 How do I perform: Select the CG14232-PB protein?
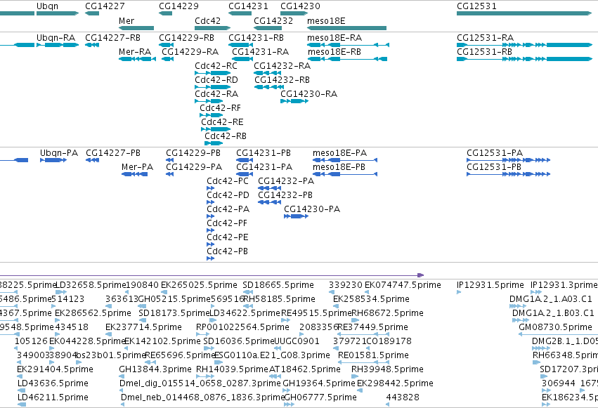point(270,202)
